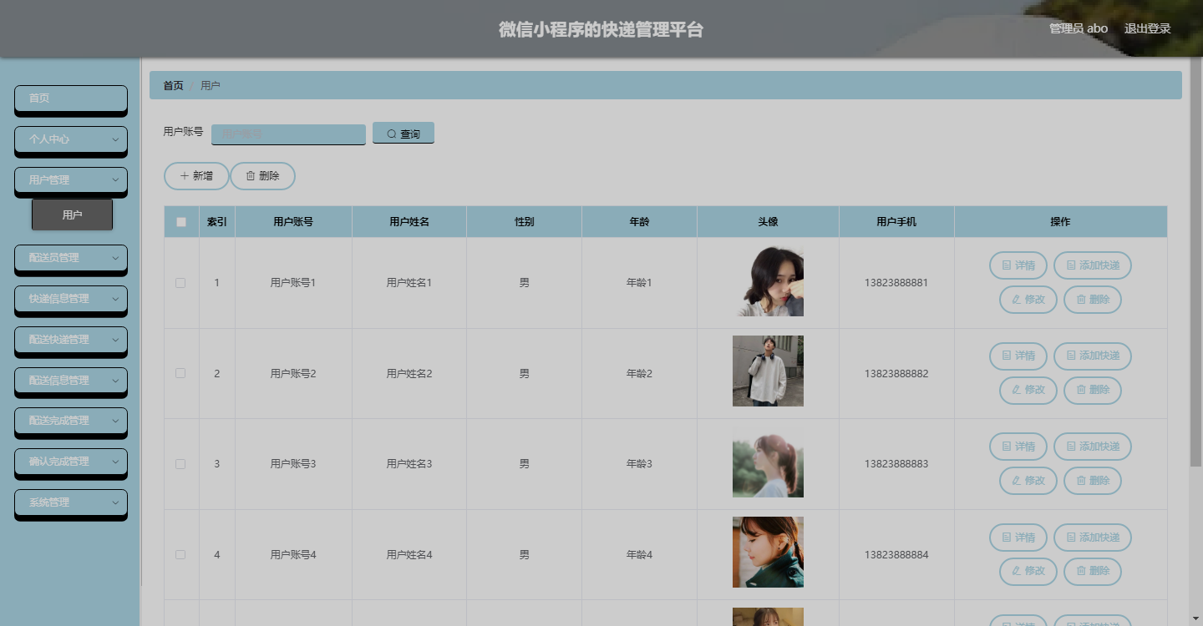Click the avatar thumbnail of 用户账号1

coord(768,280)
